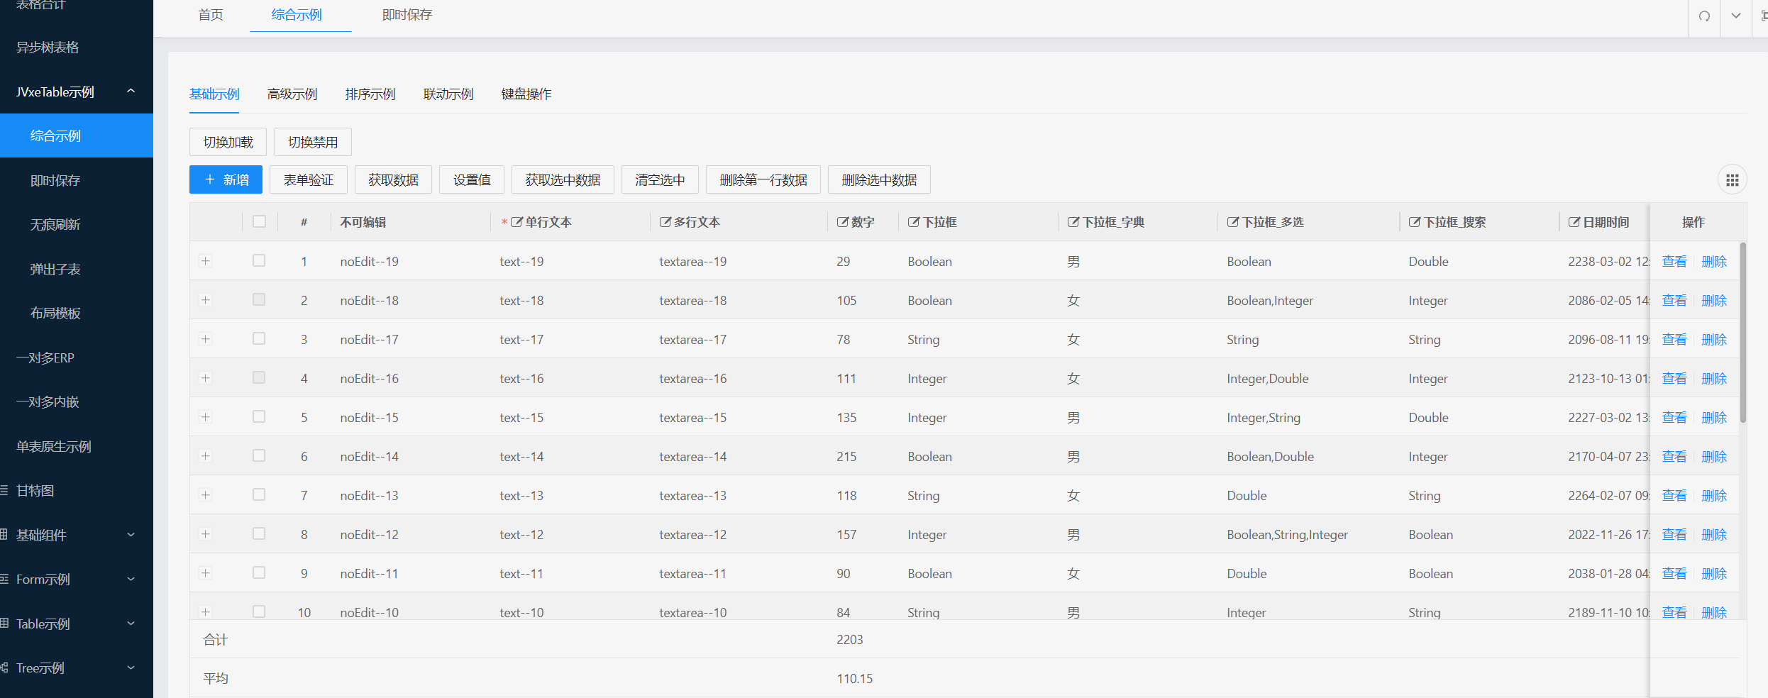Click edit icon on 下拉框_多选 header
This screenshot has height=698, width=1768.
pos(1232,222)
